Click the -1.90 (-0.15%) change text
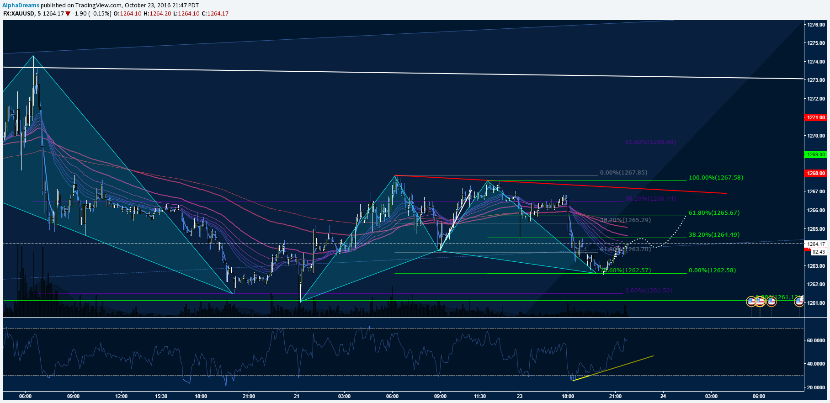This screenshot has width=830, height=403. pyautogui.click(x=91, y=14)
